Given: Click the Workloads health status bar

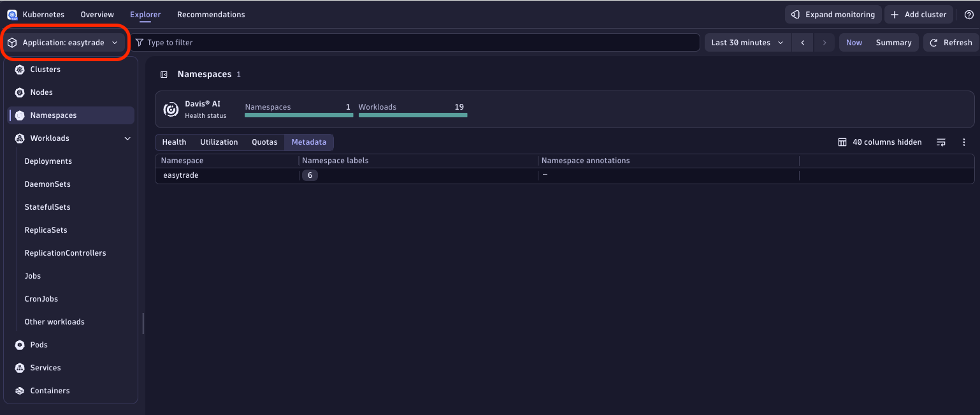Looking at the screenshot, I should [412, 115].
